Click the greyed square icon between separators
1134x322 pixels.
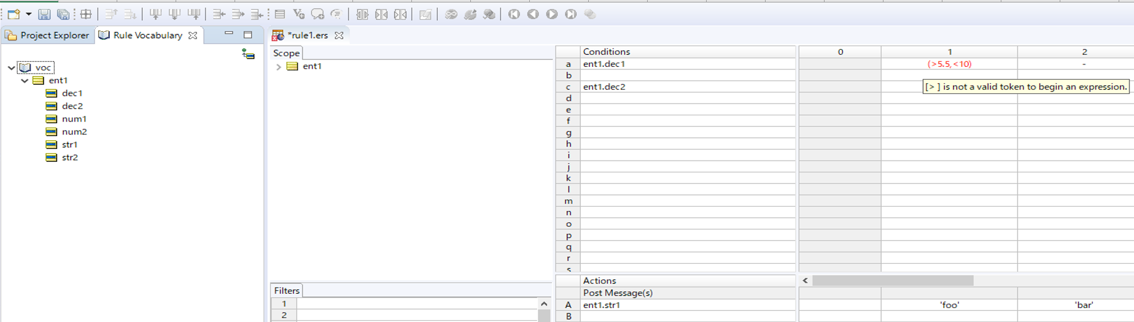425,14
